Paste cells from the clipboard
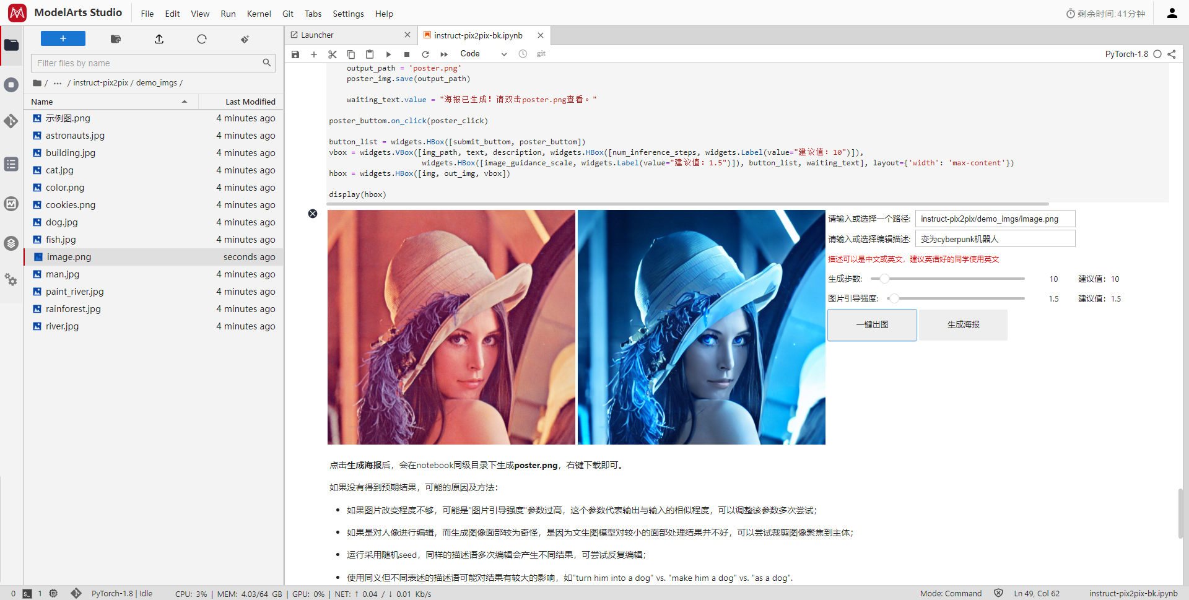Image resolution: width=1189 pixels, height=600 pixels. [370, 54]
